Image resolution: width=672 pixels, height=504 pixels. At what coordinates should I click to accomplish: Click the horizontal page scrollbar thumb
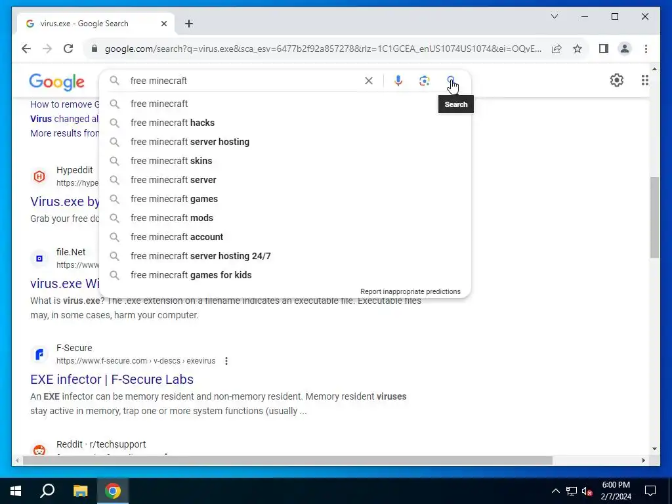[x=287, y=460]
